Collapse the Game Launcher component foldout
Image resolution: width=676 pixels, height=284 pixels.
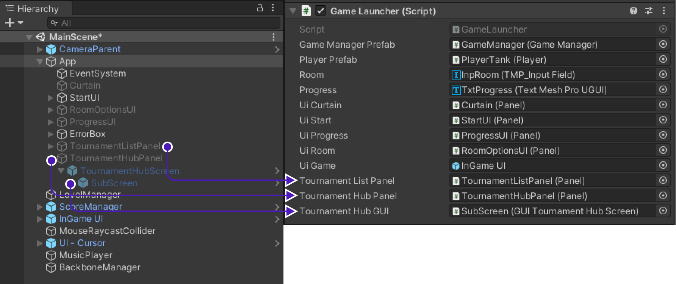click(293, 11)
